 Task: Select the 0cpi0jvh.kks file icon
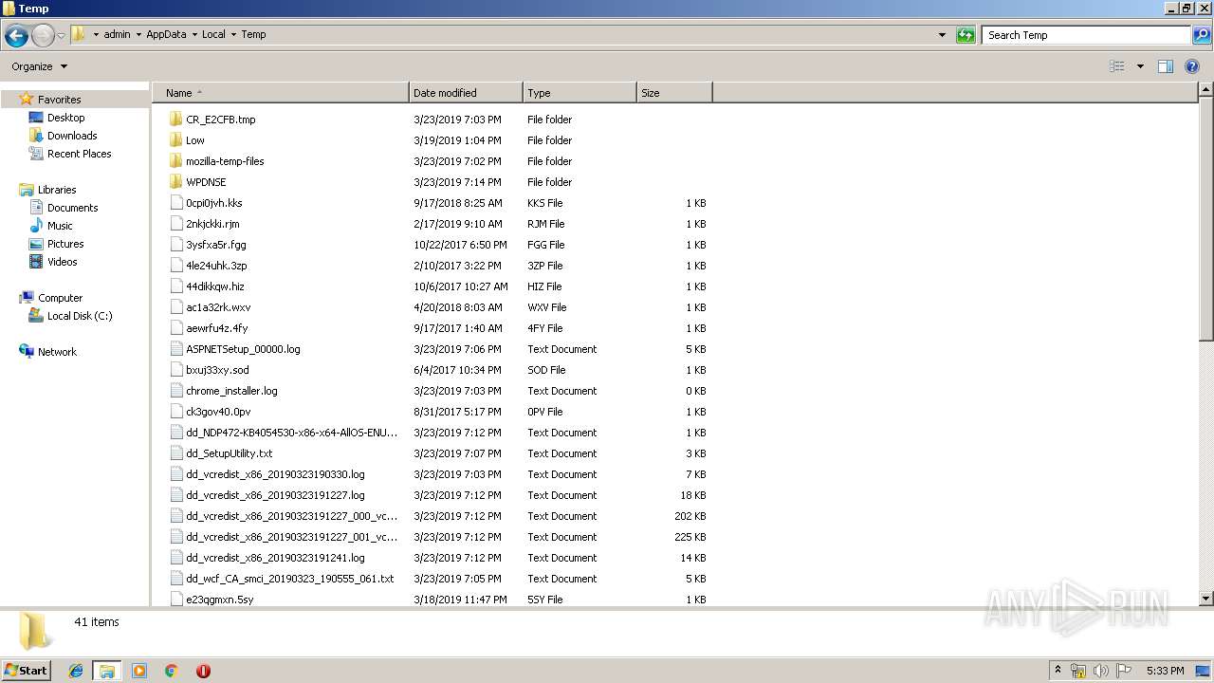(x=175, y=203)
